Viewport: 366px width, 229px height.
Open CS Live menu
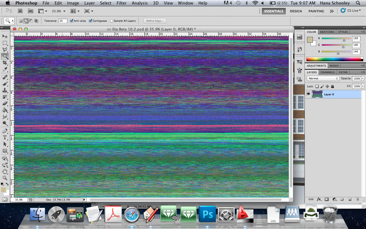(x=351, y=11)
